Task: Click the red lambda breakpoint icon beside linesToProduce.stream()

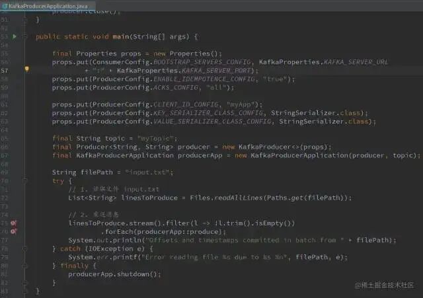Action: pos(13,223)
